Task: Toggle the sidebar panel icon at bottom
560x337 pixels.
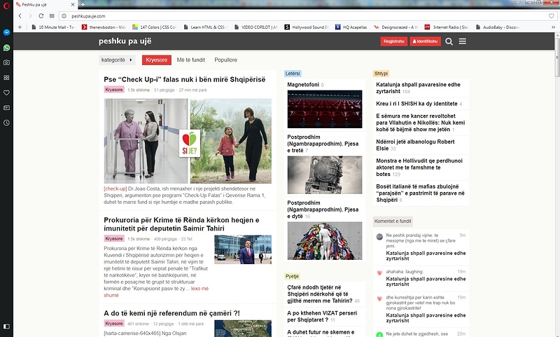Action: [6, 326]
